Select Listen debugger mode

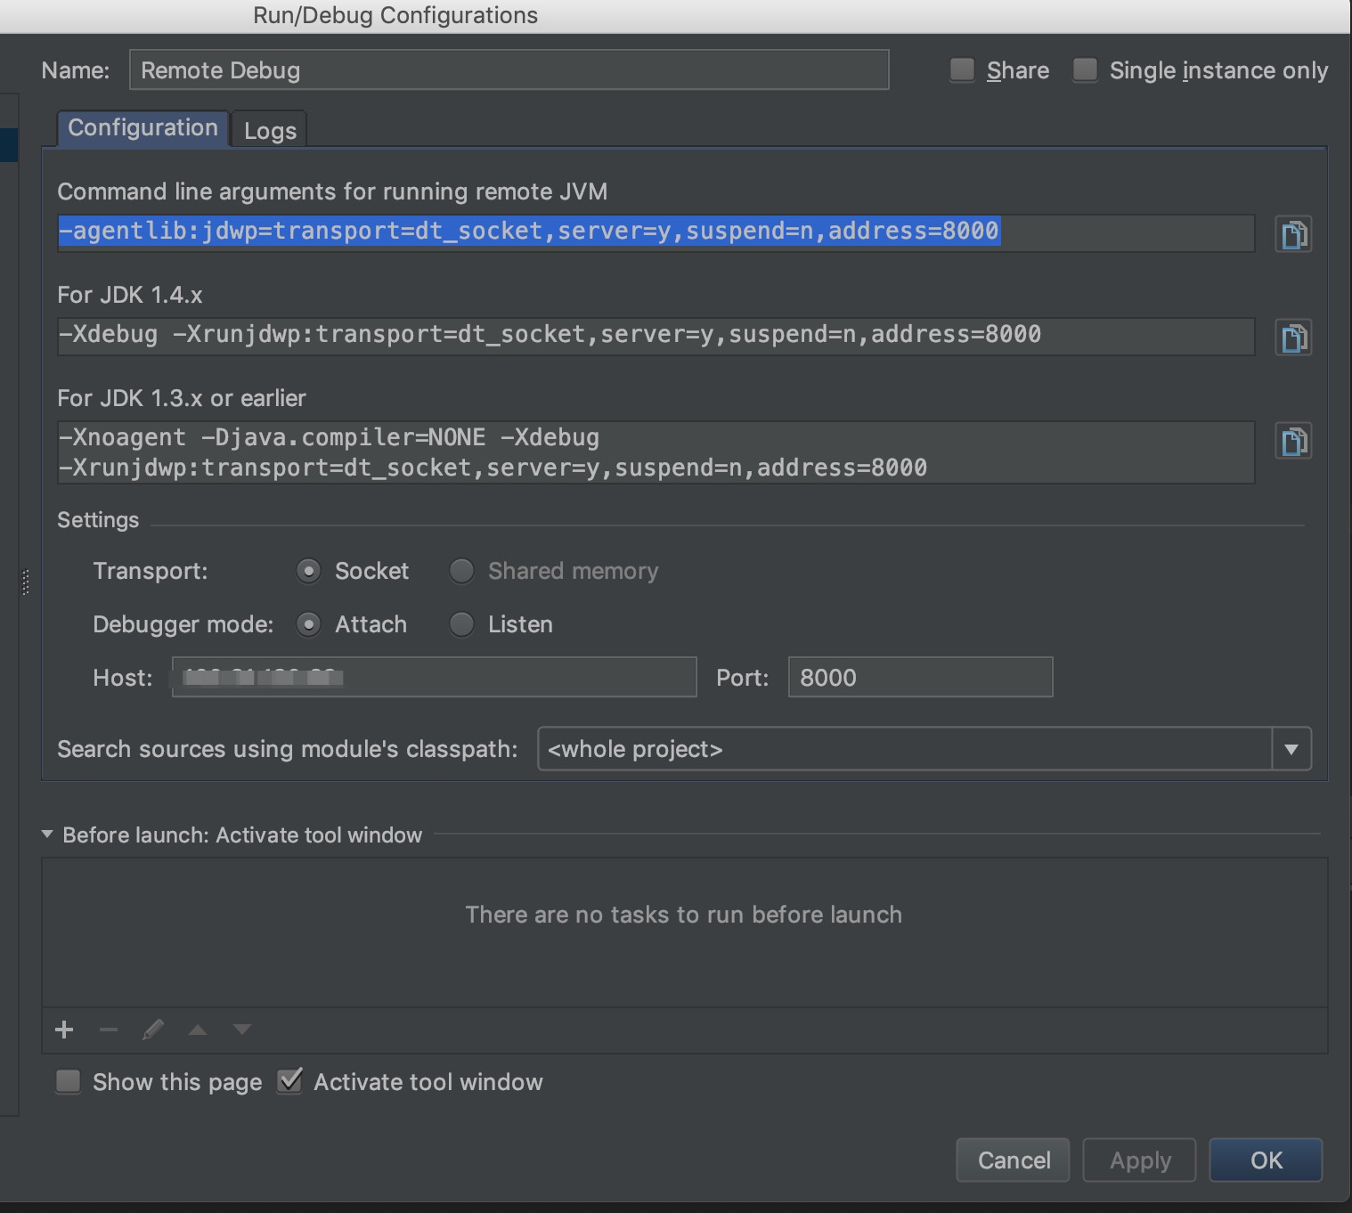coord(461,624)
